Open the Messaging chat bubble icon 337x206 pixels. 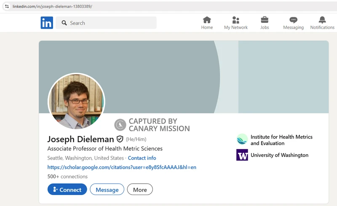tap(293, 20)
